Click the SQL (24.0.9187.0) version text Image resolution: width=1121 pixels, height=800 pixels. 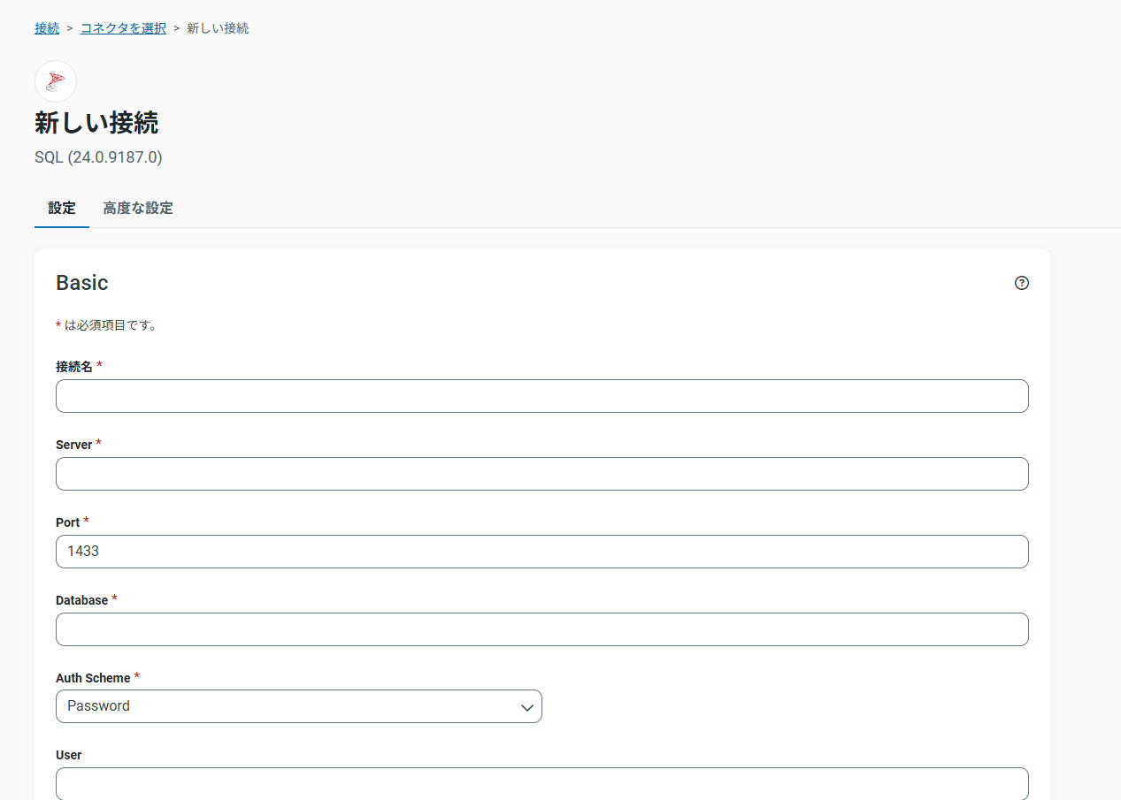98,157
